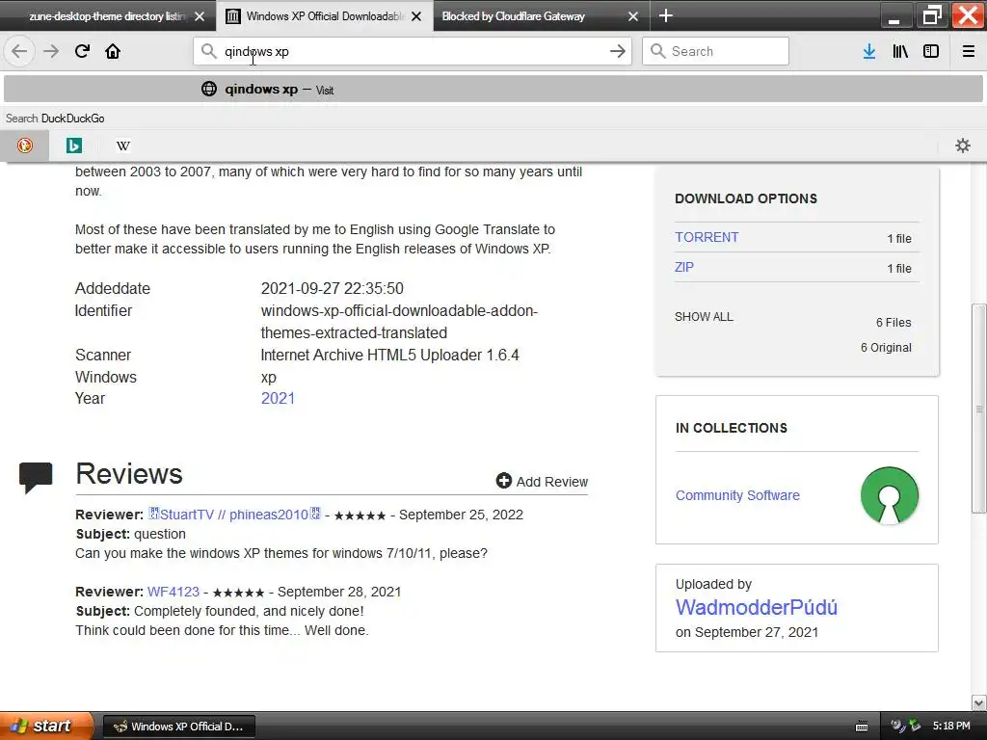Image resolution: width=987 pixels, height=740 pixels.
Task: Open uploader WadmodderPúdú profile
Action: coord(756,607)
